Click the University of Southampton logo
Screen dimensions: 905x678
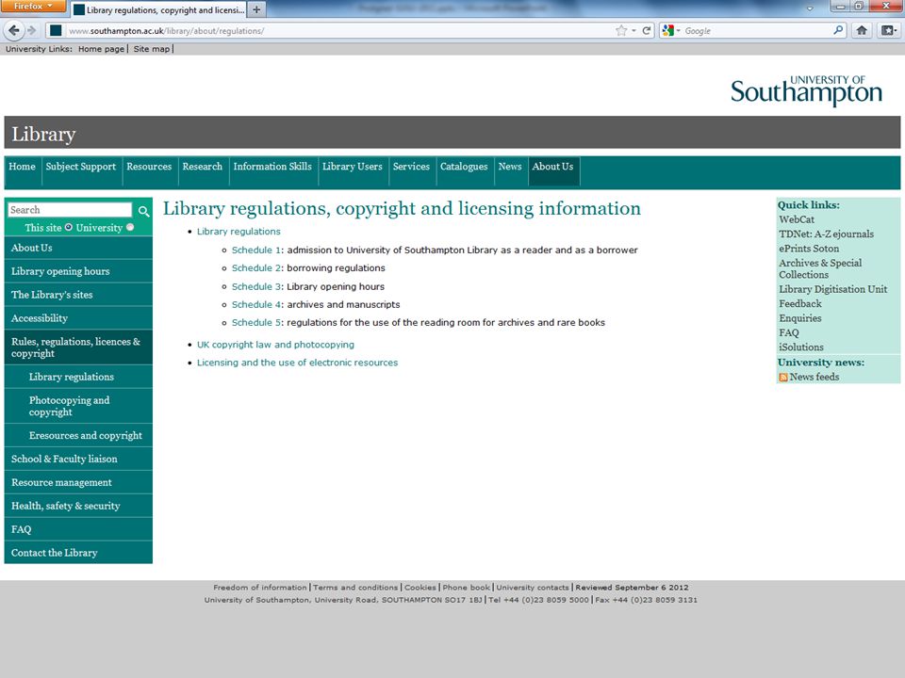click(806, 90)
